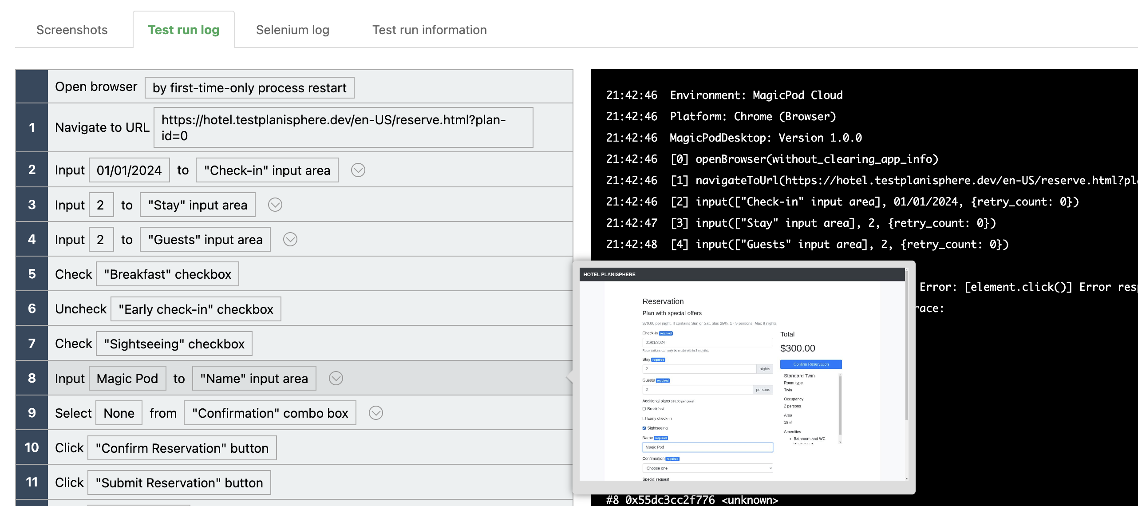Click the "Submit Reservation" button element box
The image size is (1138, 506).
[179, 482]
